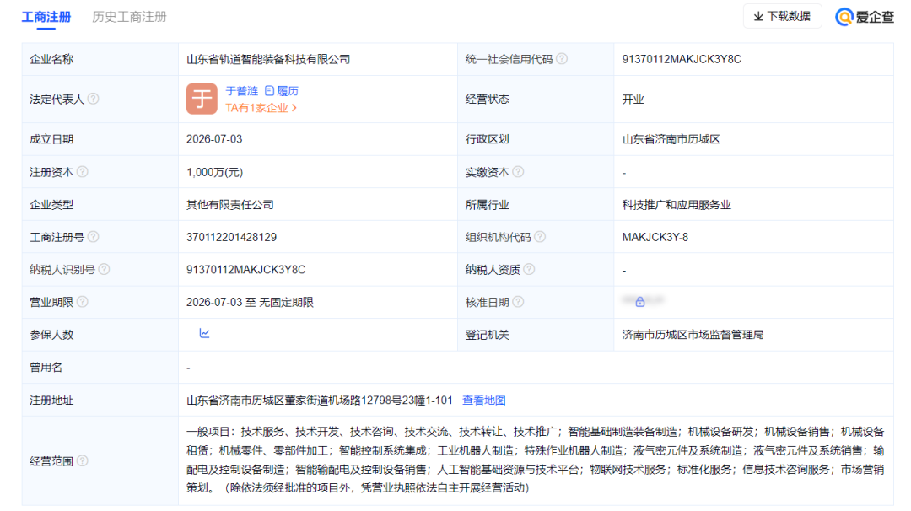Click the lock icon on 核准日期 value
The width and height of the screenshot is (911, 511).
point(639,301)
